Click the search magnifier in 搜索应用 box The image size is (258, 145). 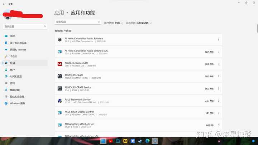99,22
